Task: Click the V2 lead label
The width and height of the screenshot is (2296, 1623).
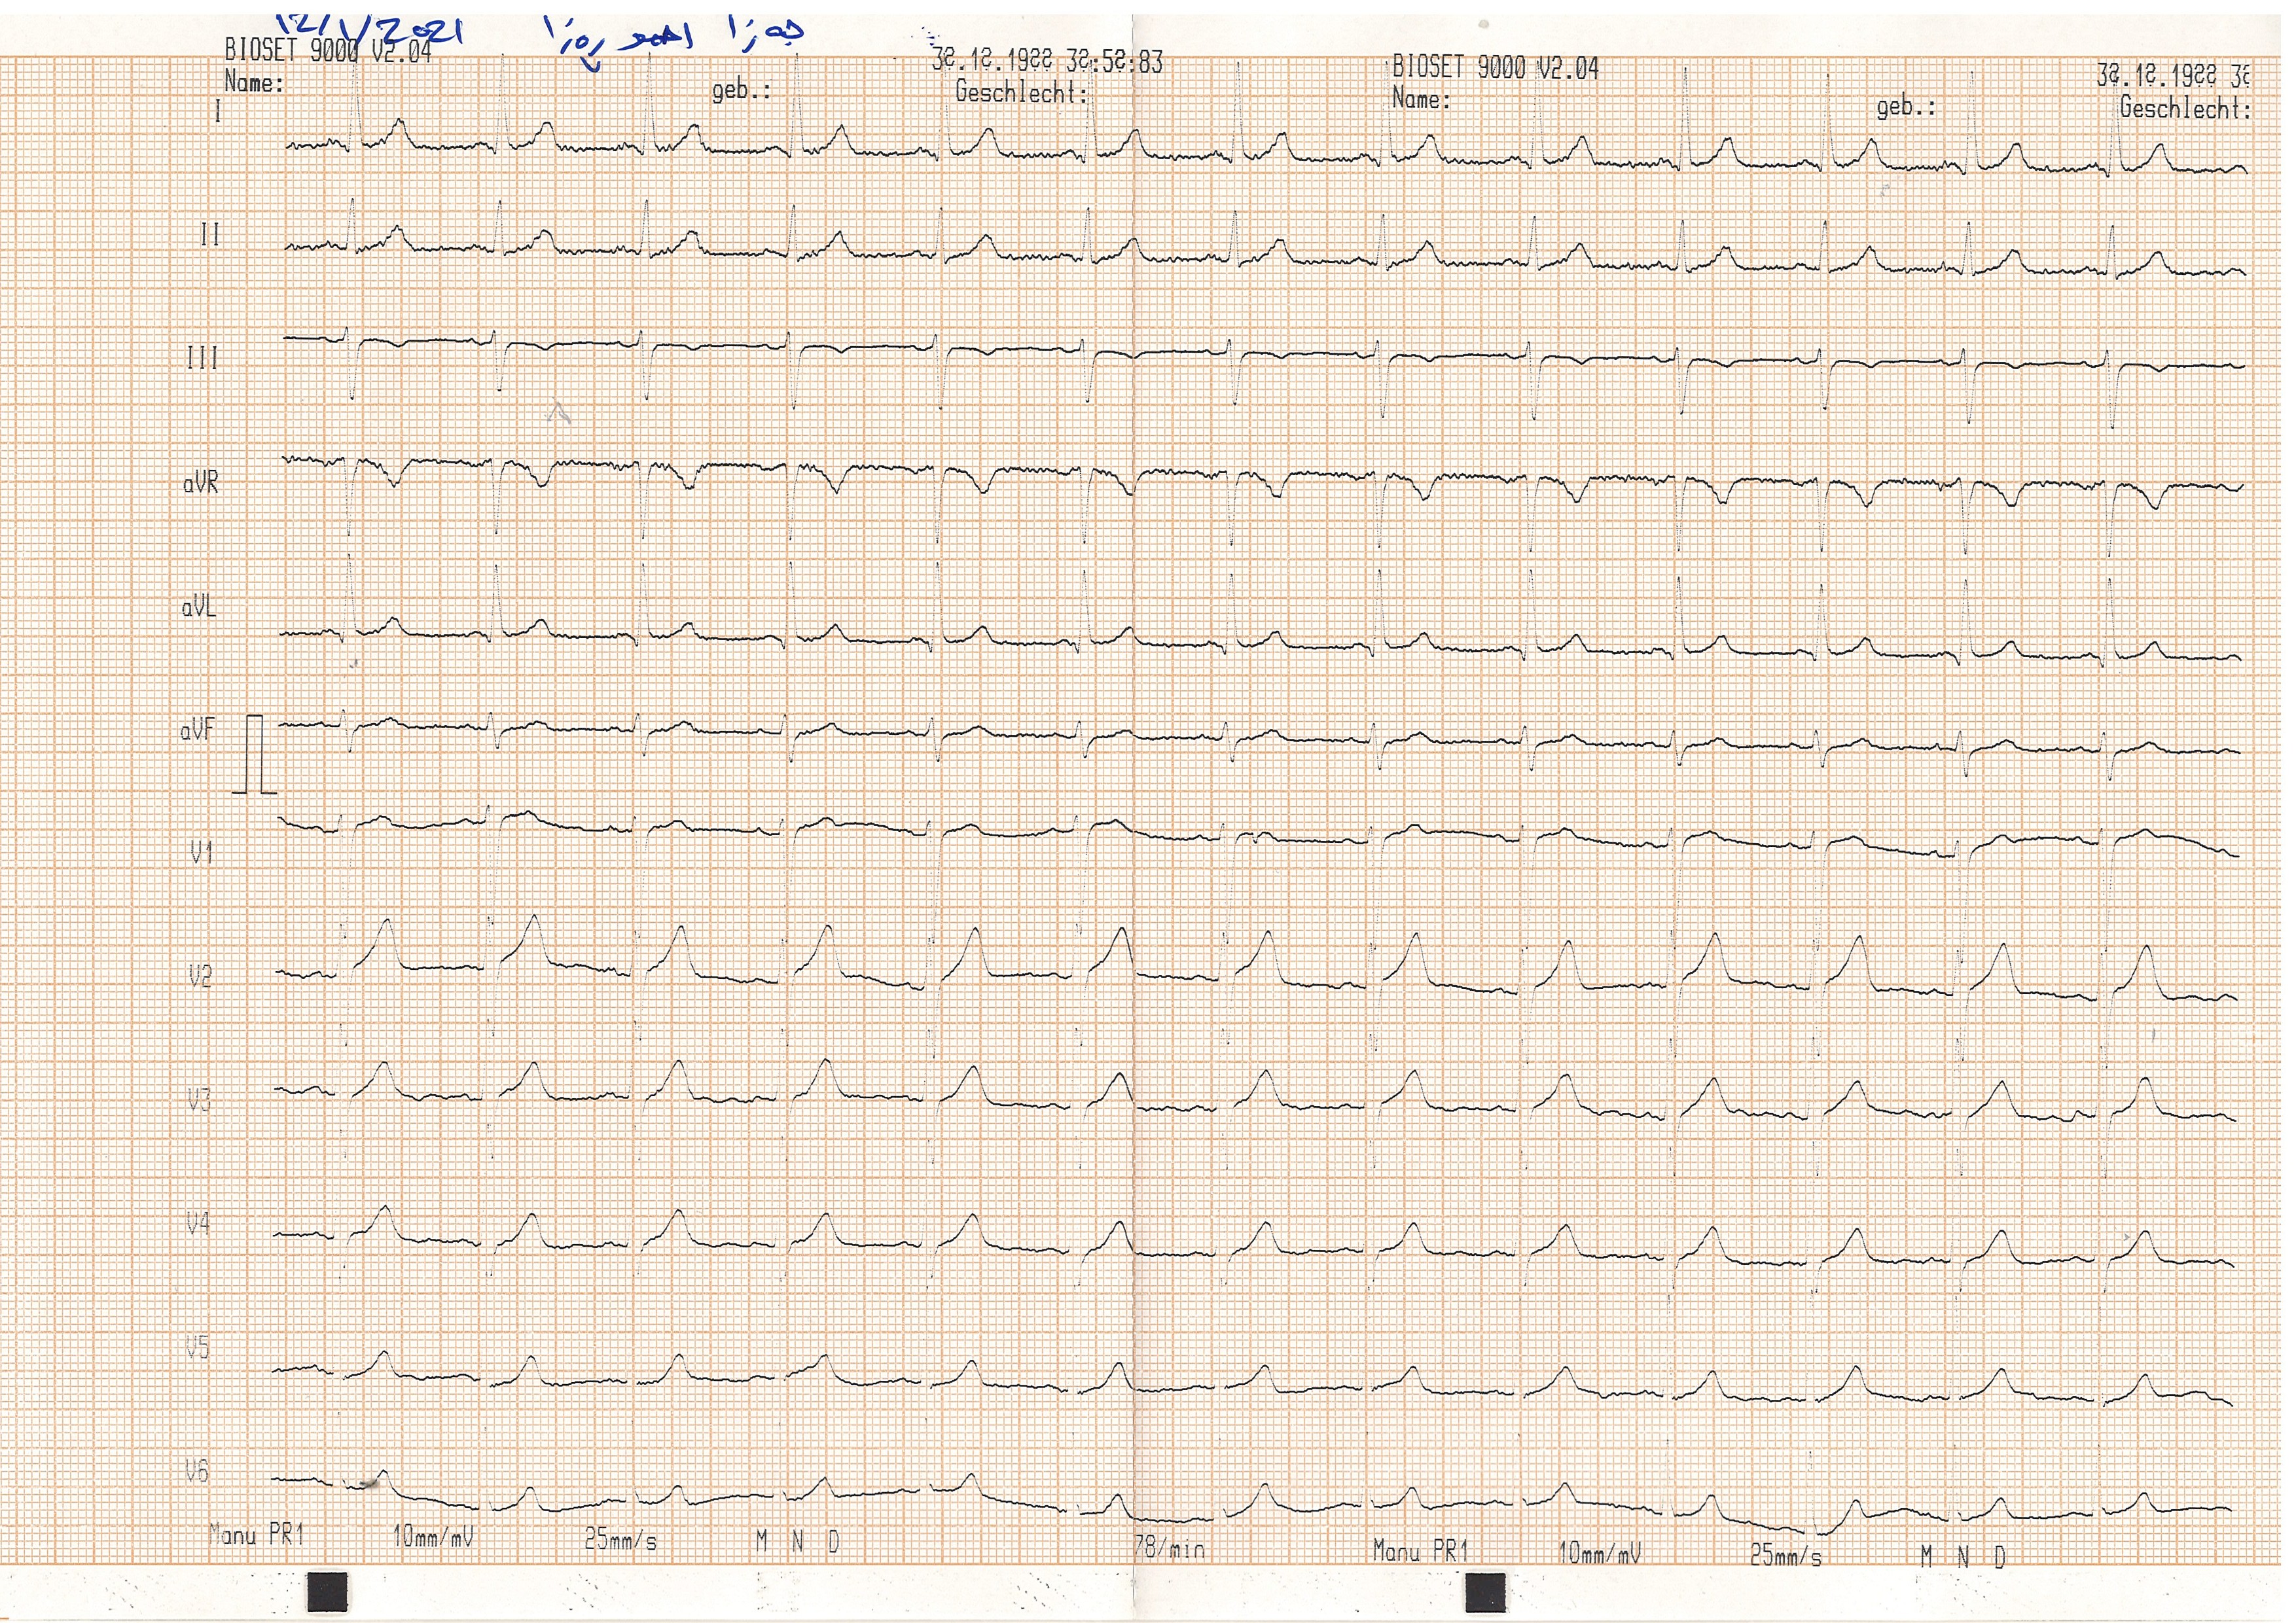Action: tap(201, 976)
